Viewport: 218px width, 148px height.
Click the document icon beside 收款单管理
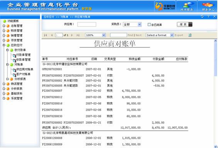pos(14,61)
